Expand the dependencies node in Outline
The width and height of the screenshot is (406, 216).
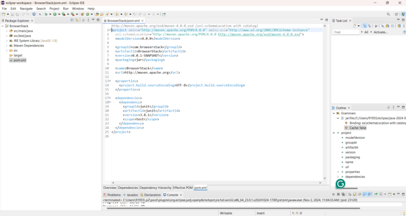point(338,177)
